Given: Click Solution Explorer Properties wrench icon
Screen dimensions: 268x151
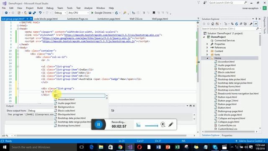Looking at the screenshot, I should point(251,24).
